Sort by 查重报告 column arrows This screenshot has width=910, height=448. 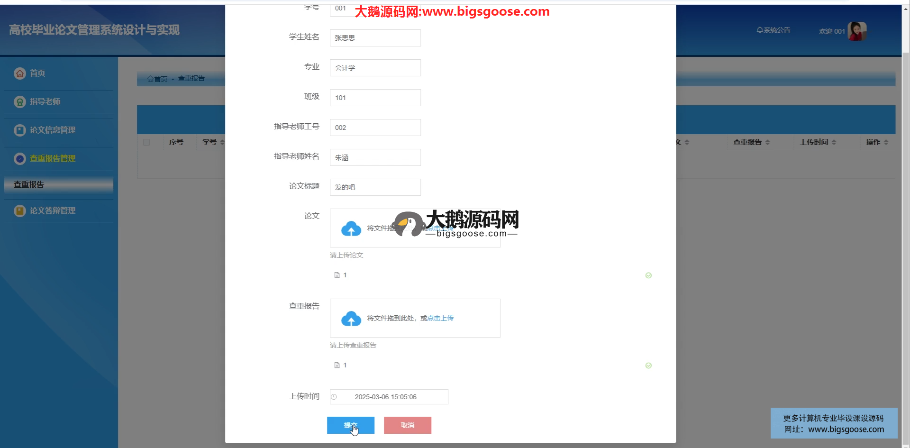[x=767, y=142]
